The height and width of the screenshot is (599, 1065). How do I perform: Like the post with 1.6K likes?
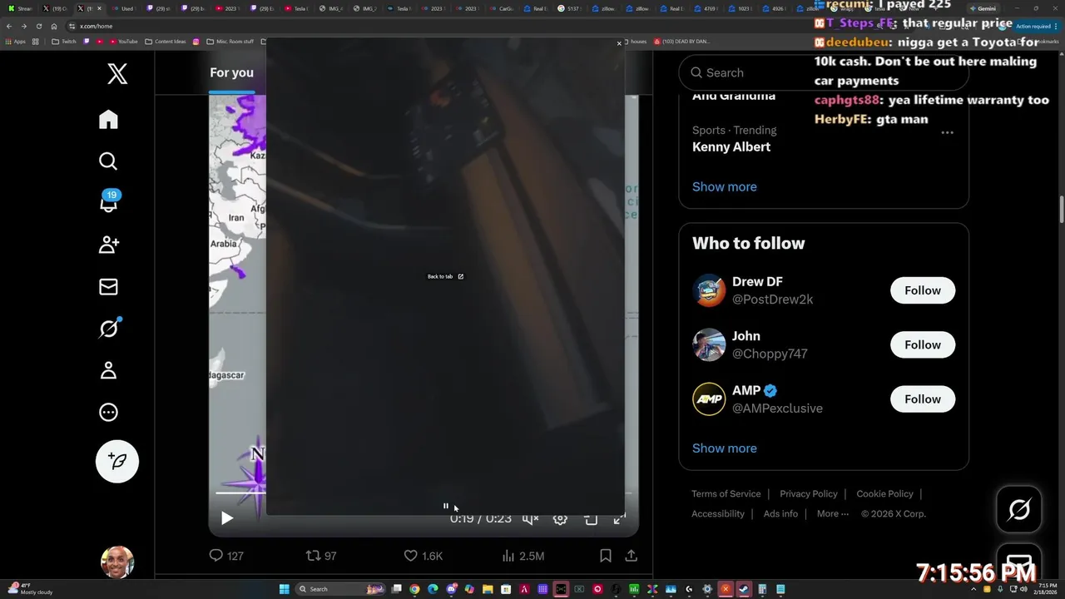click(x=424, y=556)
